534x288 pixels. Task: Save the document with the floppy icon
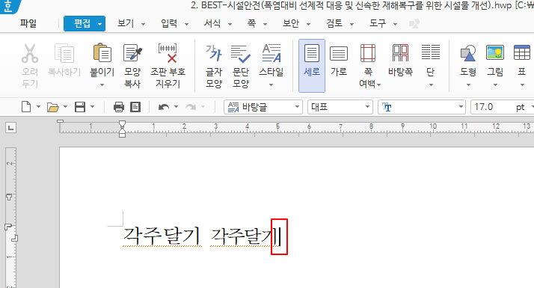click(80, 107)
